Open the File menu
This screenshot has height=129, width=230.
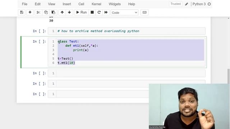tap(25, 4)
